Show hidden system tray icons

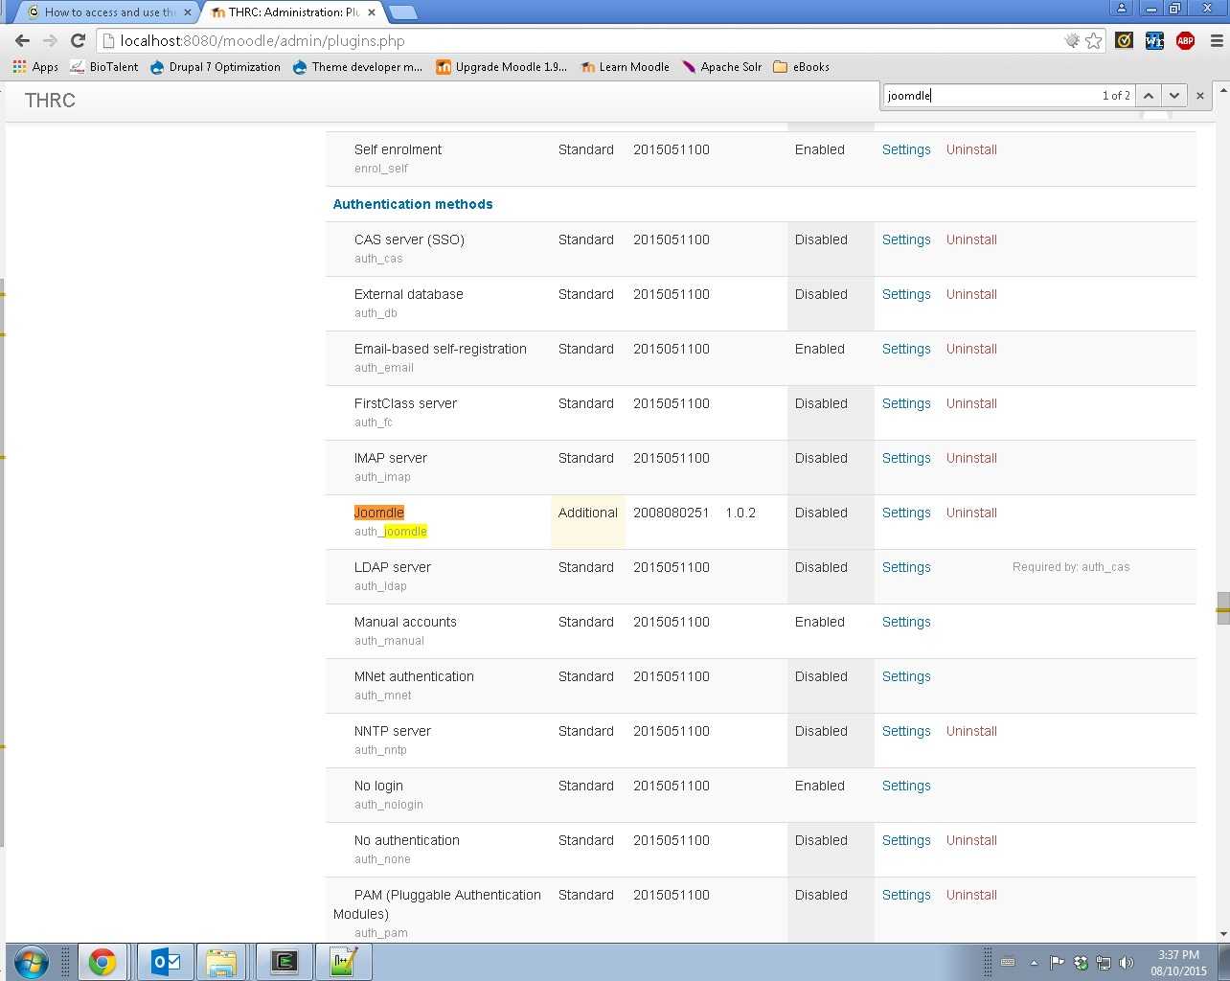pyautogui.click(x=1034, y=962)
